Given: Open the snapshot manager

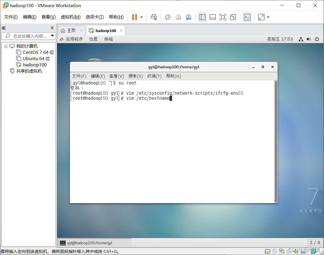Looking at the screenshot, I should coord(188,17).
